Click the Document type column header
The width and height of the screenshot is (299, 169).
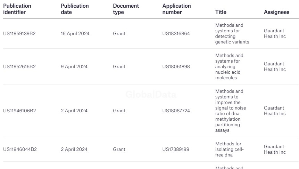click(x=126, y=9)
